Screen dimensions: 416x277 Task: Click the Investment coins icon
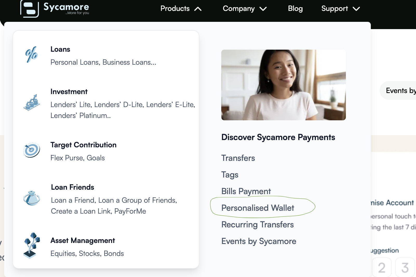coord(32,102)
